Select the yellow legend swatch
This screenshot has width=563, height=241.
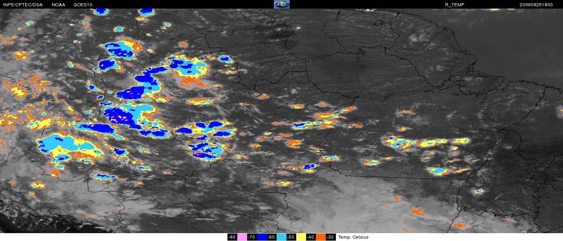[x=301, y=237]
